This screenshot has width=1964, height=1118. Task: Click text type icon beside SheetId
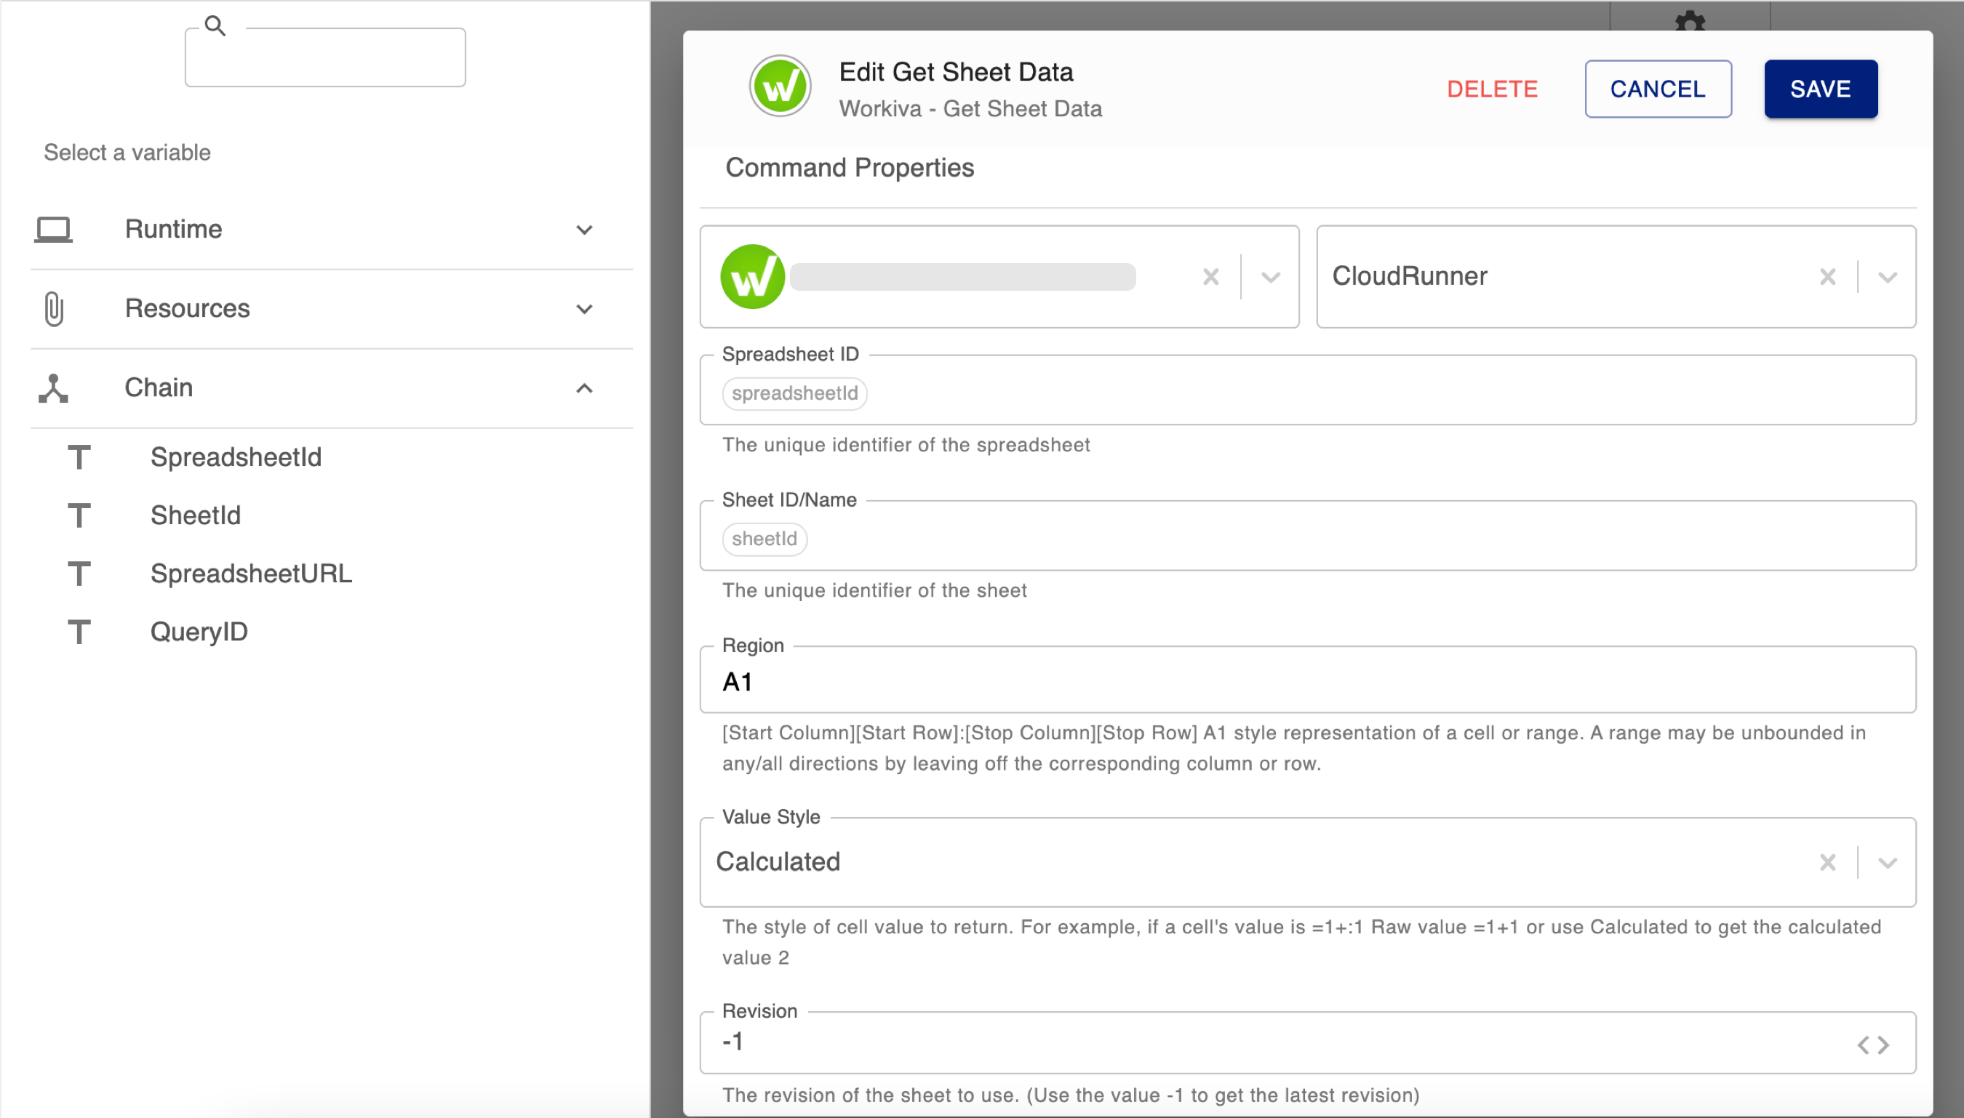point(79,516)
